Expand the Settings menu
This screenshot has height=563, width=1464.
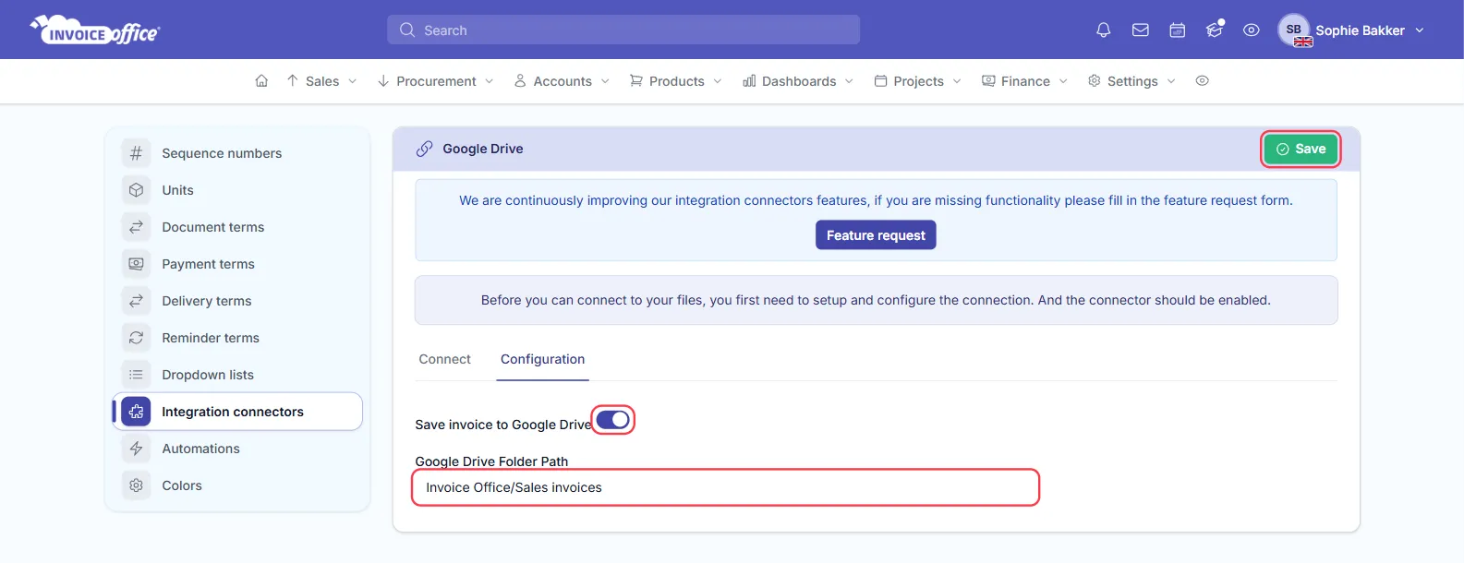coord(1131,81)
